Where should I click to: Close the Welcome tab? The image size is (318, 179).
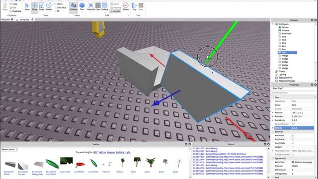[x=12, y=19]
